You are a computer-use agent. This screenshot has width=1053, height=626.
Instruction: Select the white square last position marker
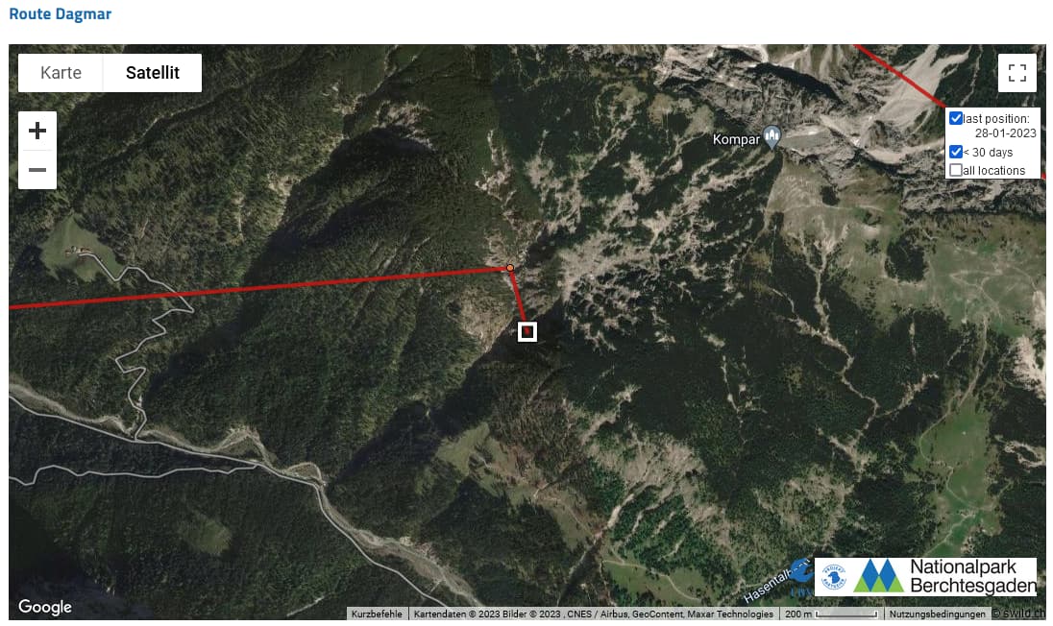(x=527, y=331)
